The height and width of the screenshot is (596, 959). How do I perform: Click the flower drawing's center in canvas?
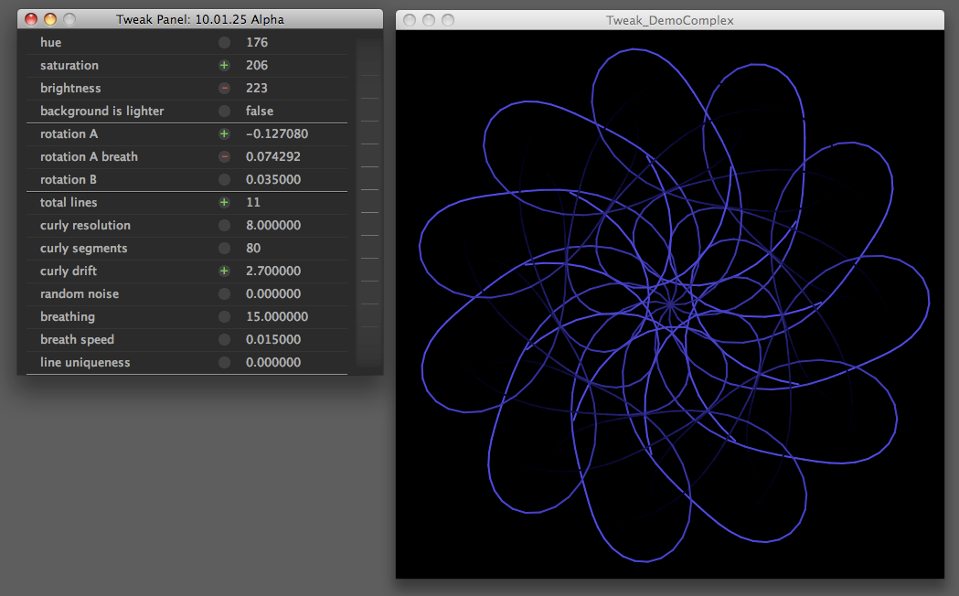click(x=669, y=303)
